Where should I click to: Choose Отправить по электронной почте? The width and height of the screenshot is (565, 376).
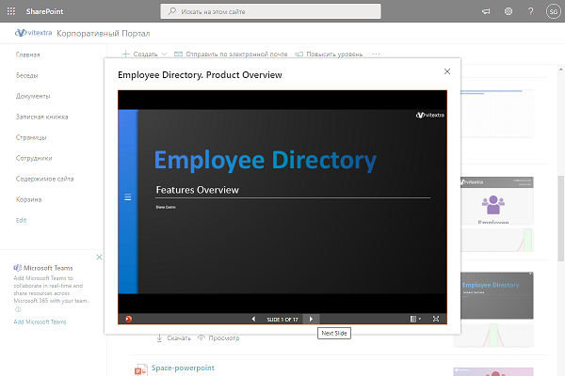tap(231, 54)
